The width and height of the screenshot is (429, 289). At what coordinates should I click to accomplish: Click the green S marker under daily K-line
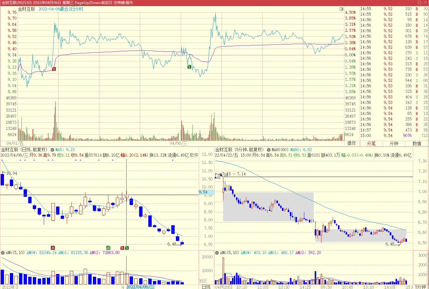pyautogui.click(x=127, y=248)
